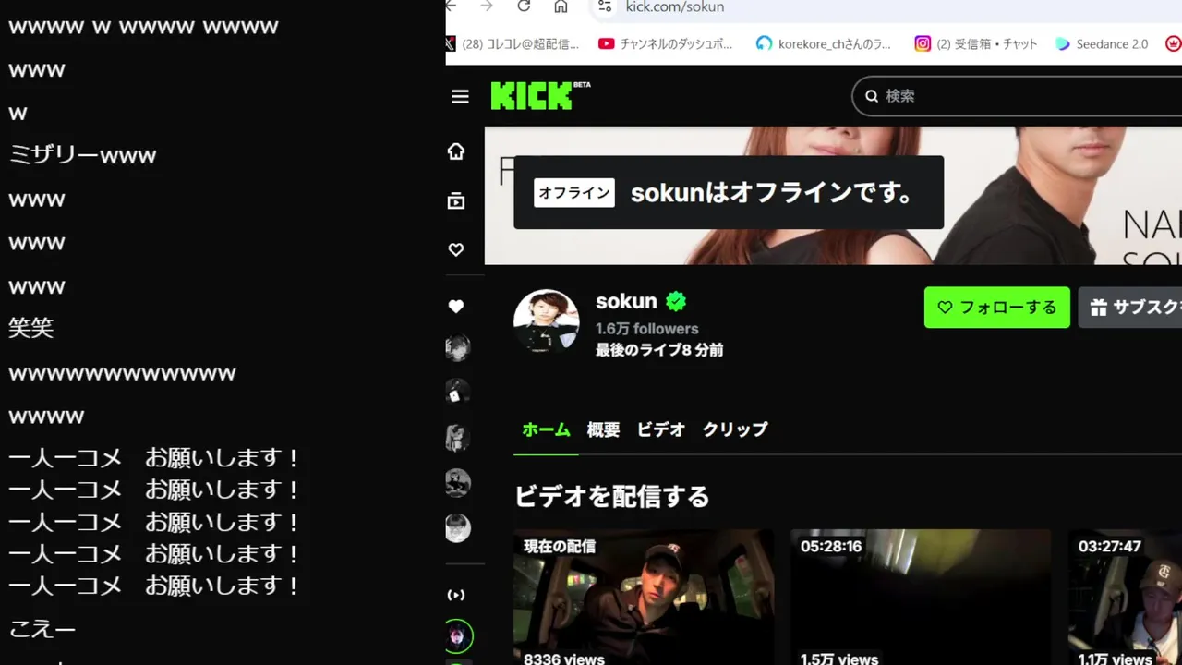This screenshot has width=1182, height=665.
Task: Click the browser home button
Action: click(x=561, y=6)
